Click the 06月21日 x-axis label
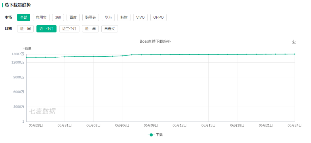The height and width of the screenshot is (143, 311). point(266,125)
